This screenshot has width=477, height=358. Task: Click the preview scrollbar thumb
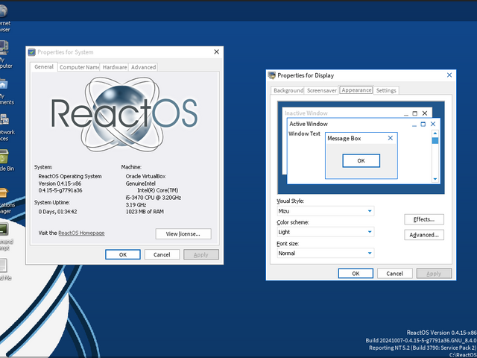pyautogui.click(x=435, y=141)
